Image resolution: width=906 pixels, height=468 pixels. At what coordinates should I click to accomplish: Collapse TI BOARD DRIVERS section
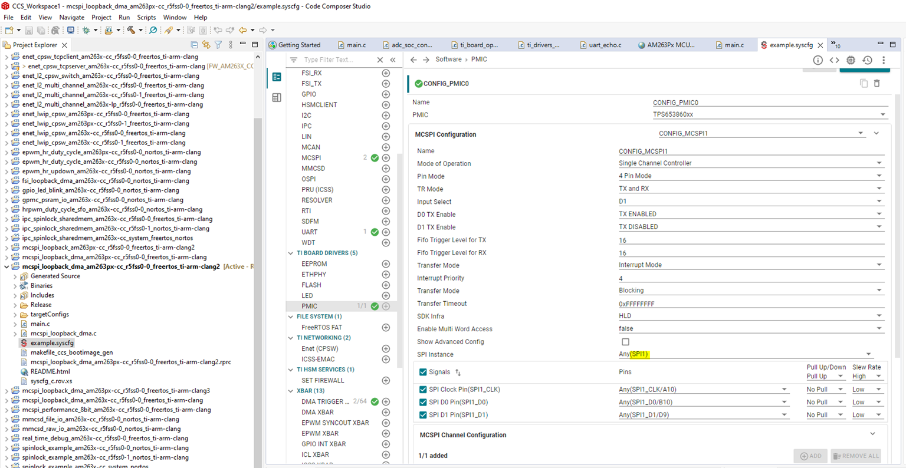(x=291, y=253)
